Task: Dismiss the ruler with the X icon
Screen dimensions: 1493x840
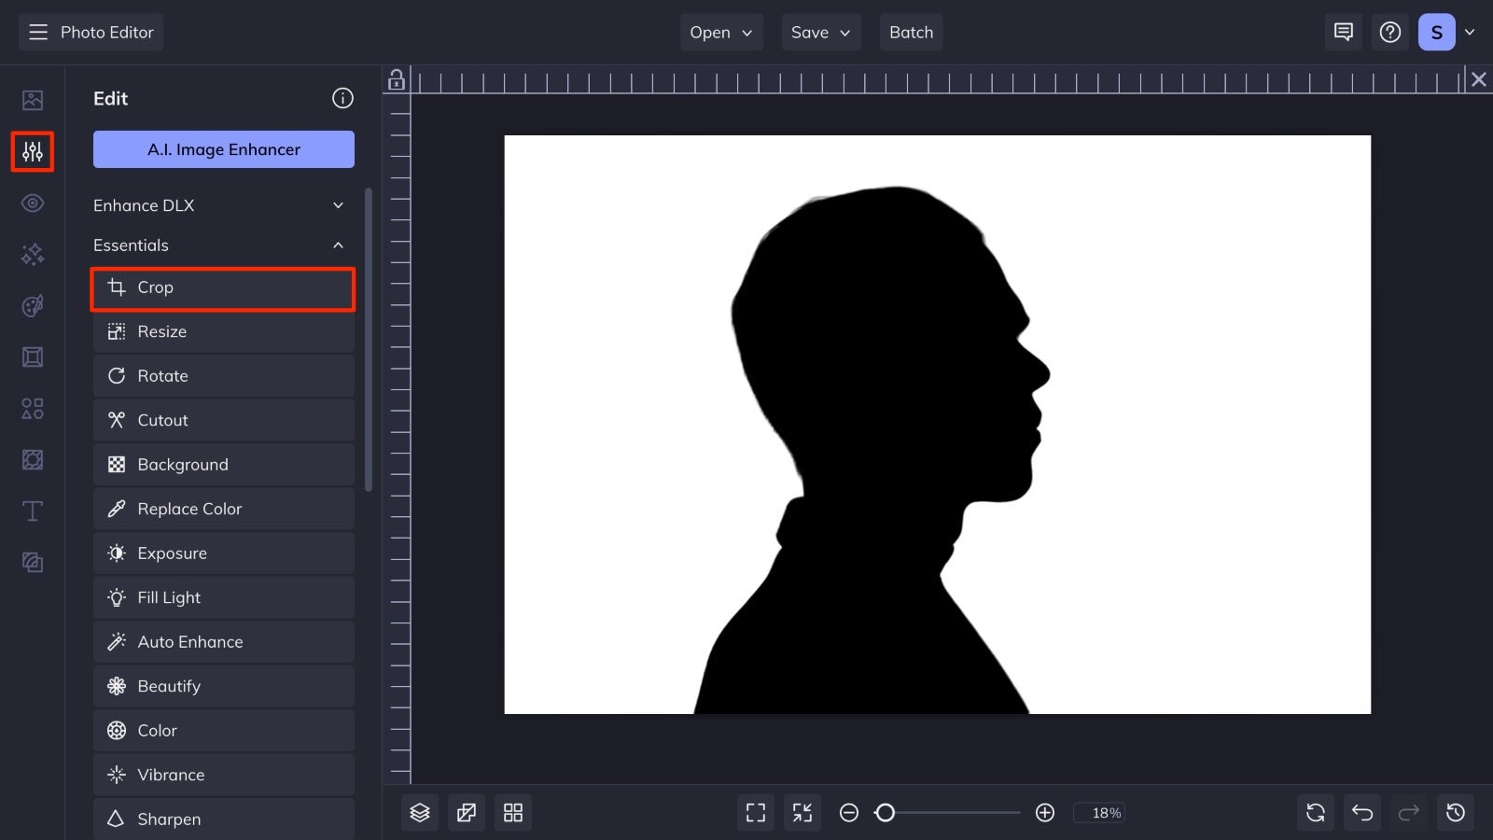Action: coord(1478,79)
